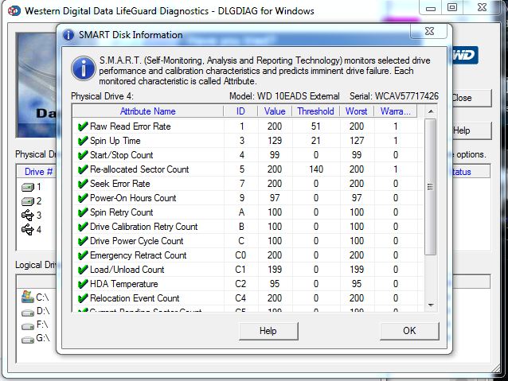The height and width of the screenshot is (381, 508).
Task: Select the Emergency Retract Count text
Action: 139,255
